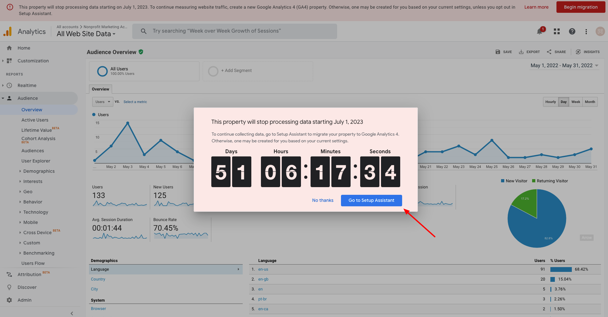The height and width of the screenshot is (317, 608).
Task: Switch chart granularity to Day
Action: click(x=563, y=102)
